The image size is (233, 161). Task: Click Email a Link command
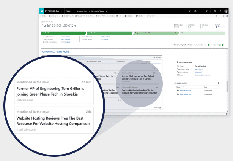click(150, 16)
